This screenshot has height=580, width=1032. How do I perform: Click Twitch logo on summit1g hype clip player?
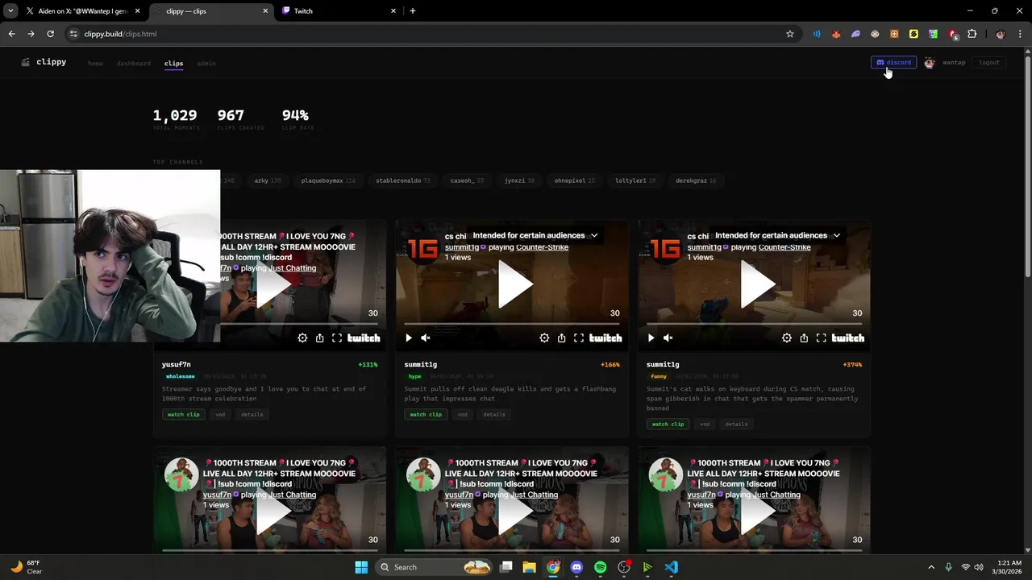point(605,338)
